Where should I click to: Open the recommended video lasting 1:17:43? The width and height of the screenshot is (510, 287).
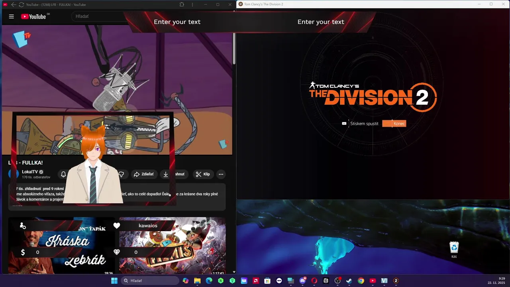coord(172,246)
